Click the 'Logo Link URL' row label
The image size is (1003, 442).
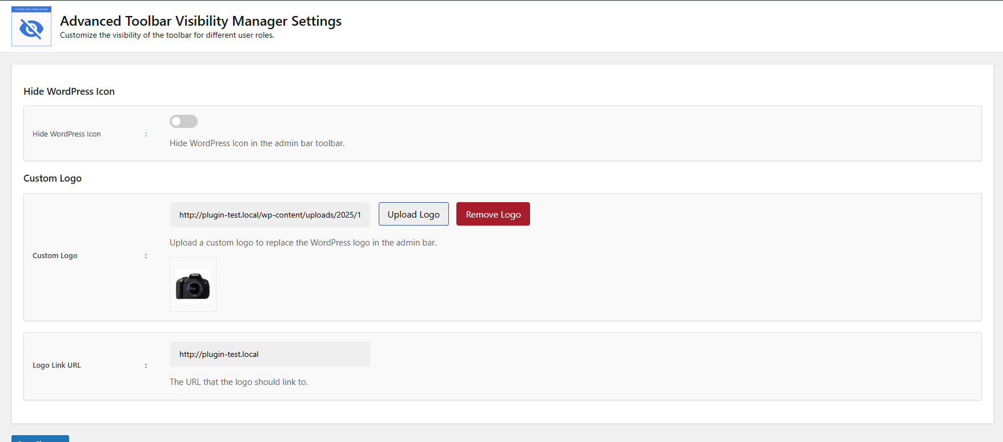point(57,365)
